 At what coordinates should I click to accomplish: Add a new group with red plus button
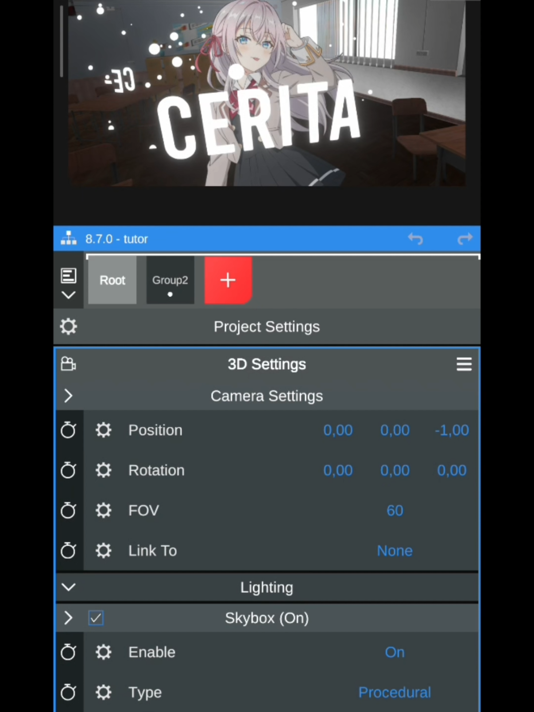pyautogui.click(x=228, y=280)
